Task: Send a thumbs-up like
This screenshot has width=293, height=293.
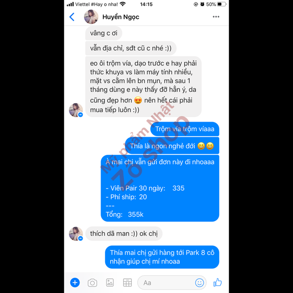Action: pos(217,282)
